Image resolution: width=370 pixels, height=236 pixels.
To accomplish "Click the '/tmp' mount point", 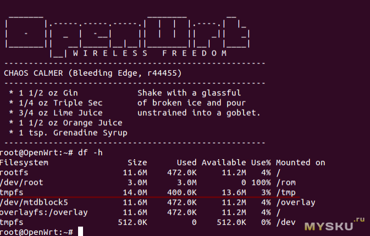I will tap(286, 193).
